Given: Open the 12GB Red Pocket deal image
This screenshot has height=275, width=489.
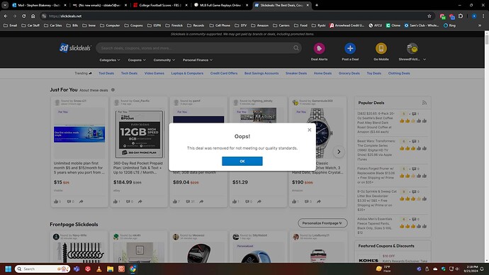Looking at the screenshot, I should point(139,134).
